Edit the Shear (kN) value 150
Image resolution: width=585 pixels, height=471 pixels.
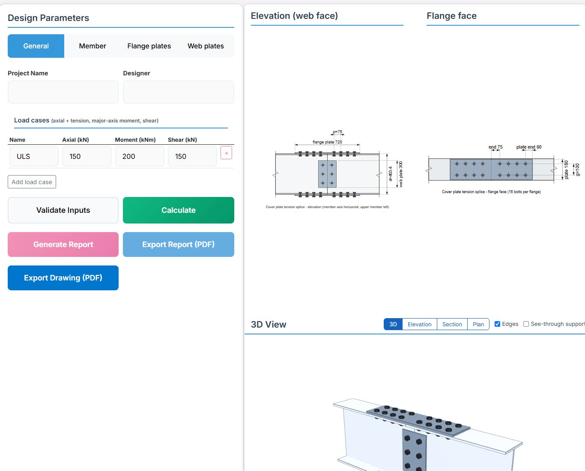pos(192,156)
